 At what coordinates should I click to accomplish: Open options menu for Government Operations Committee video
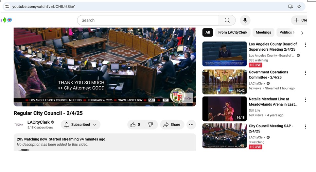coord(305,73)
